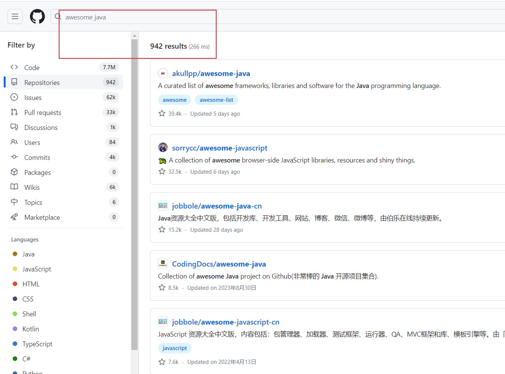Image resolution: width=505 pixels, height=374 pixels.
Task: Switch to Pull requests results
Action: (65, 112)
